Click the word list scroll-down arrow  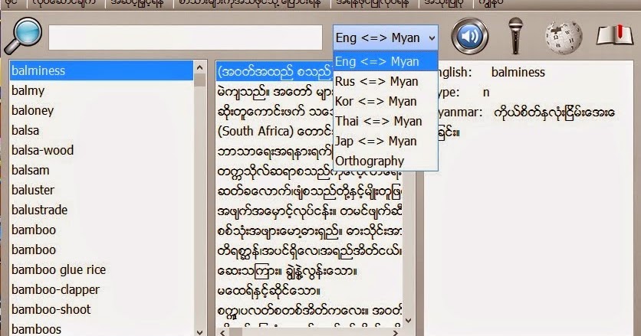(200, 331)
